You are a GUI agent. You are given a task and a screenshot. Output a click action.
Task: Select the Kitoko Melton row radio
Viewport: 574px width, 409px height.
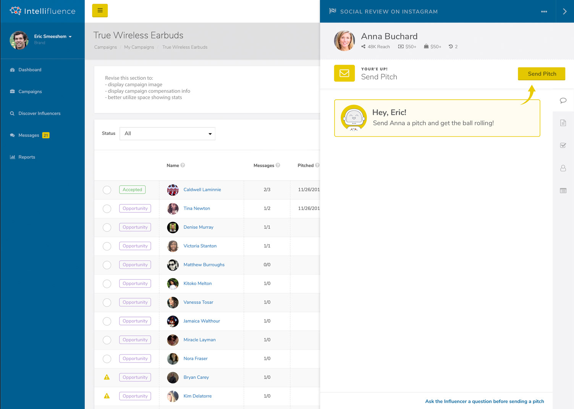coord(107,284)
